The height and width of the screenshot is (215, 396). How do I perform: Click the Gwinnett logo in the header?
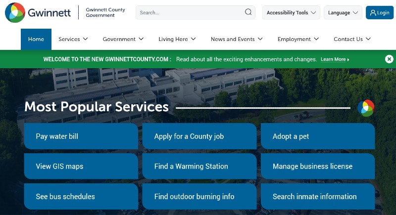pos(38,12)
